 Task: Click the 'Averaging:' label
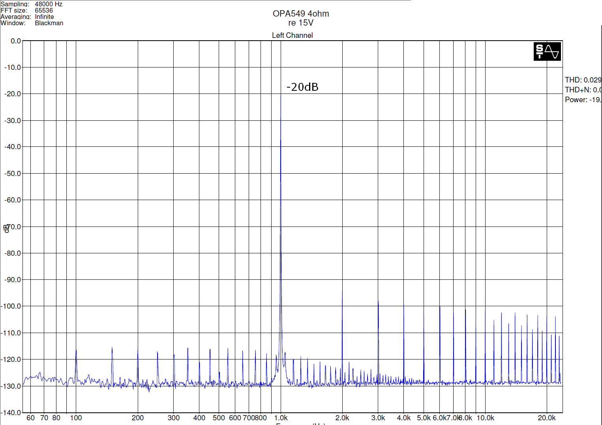pyautogui.click(x=16, y=17)
